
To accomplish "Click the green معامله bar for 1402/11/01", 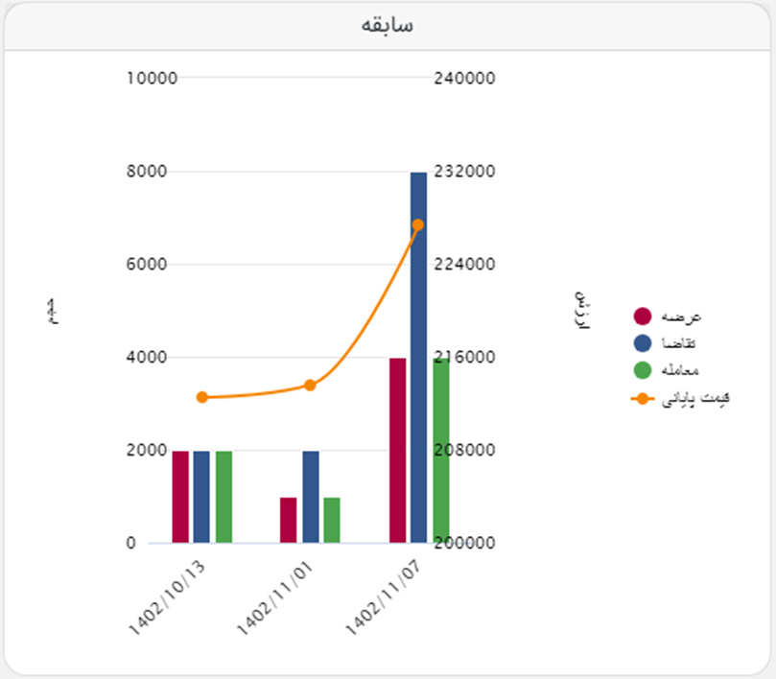I will coord(332,520).
